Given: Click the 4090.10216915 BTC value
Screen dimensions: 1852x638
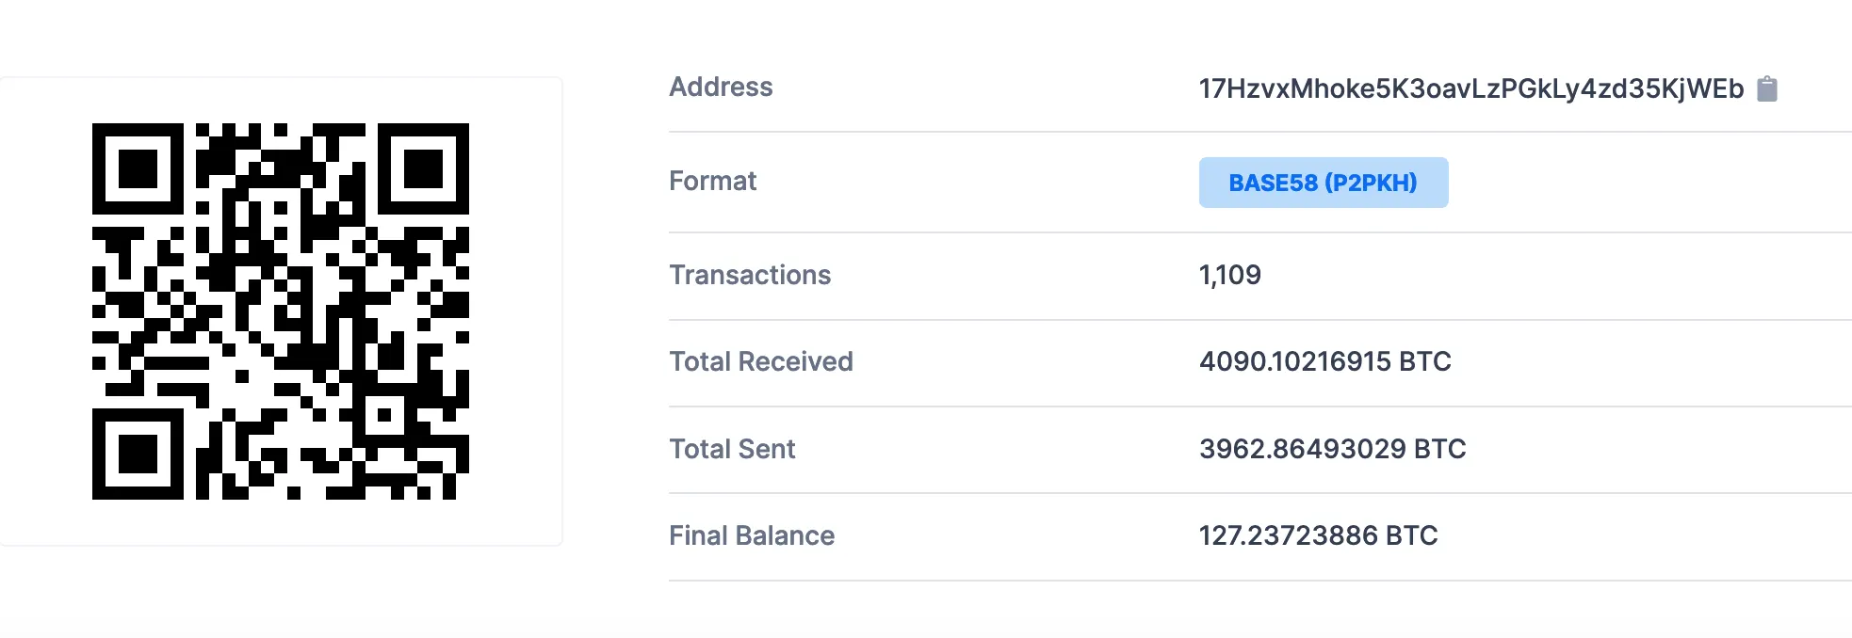Looking at the screenshot, I should click(1325, 361).
